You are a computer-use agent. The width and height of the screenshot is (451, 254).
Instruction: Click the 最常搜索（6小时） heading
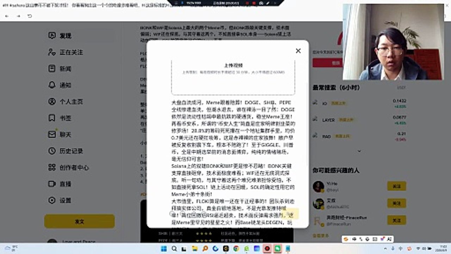(x=336, y=87)
